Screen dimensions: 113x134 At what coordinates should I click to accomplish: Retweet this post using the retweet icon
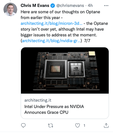tap(50, 126)
